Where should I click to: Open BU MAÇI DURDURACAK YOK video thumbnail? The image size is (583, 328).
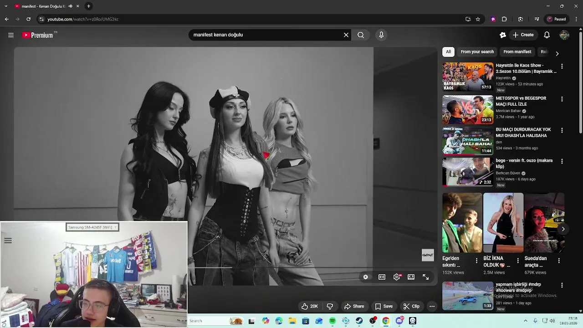coord(468,141)
